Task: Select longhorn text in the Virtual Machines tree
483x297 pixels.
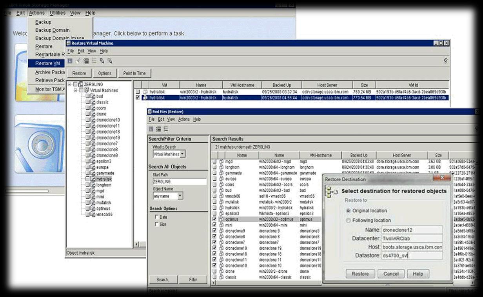Action: (104, 185)
